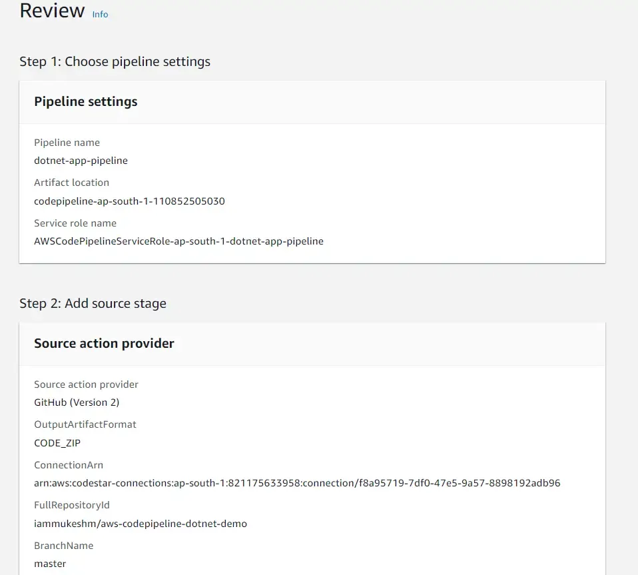Image resolution: width=638 pixels, height=575 pixels.
Task: Select the Pipeline name value dotnet-app-pipeline
Action: point(81,161)
